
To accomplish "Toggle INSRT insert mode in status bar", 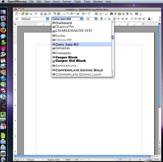I will point(68,160).
